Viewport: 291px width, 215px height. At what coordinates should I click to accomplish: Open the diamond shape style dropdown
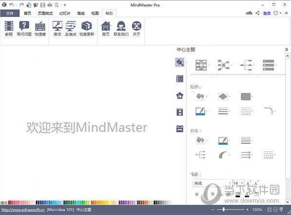click(224, 96)
